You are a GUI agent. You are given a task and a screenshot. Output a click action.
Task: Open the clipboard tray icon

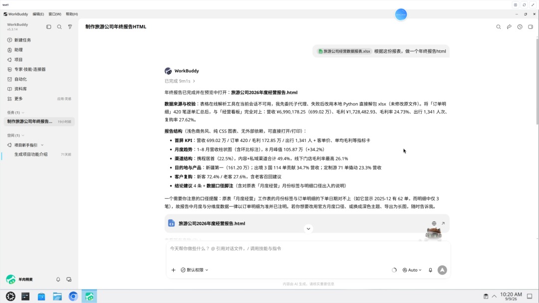486,297
